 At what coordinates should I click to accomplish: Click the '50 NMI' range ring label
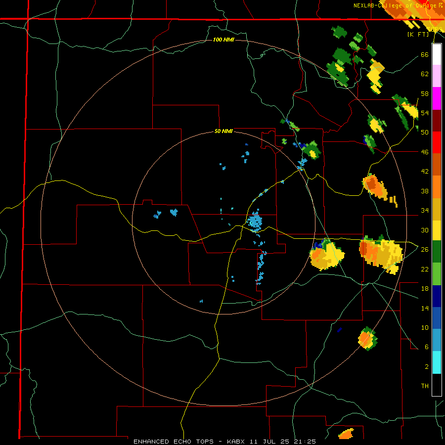(x=223, y=131)
